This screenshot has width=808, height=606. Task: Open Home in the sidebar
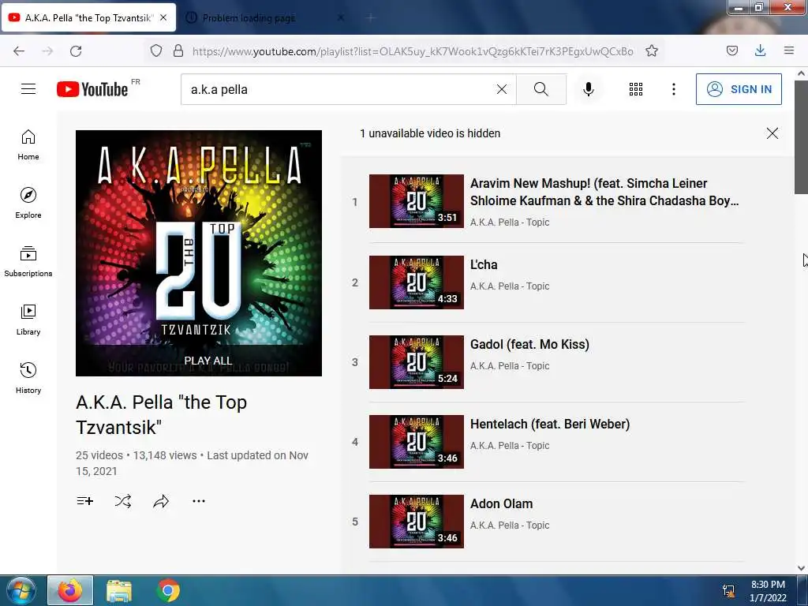pos(28,145)
